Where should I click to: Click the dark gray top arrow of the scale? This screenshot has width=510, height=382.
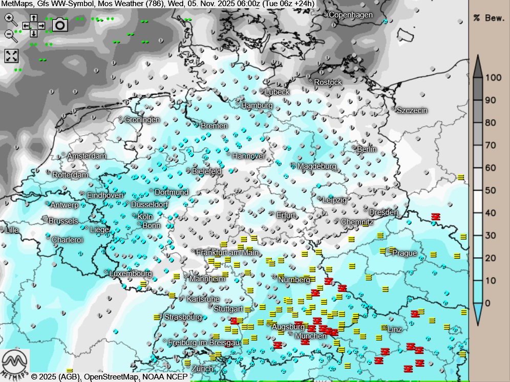click(477, 65)
